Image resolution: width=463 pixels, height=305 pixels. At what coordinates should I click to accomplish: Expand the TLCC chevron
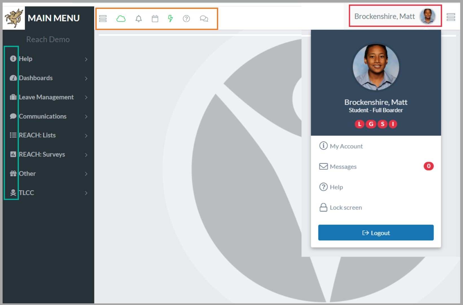pos(86,193)
